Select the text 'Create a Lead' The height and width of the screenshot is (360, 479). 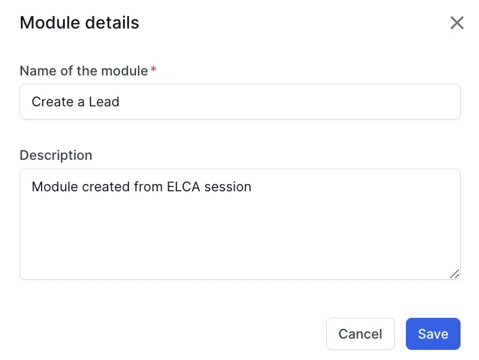point(75,102)
